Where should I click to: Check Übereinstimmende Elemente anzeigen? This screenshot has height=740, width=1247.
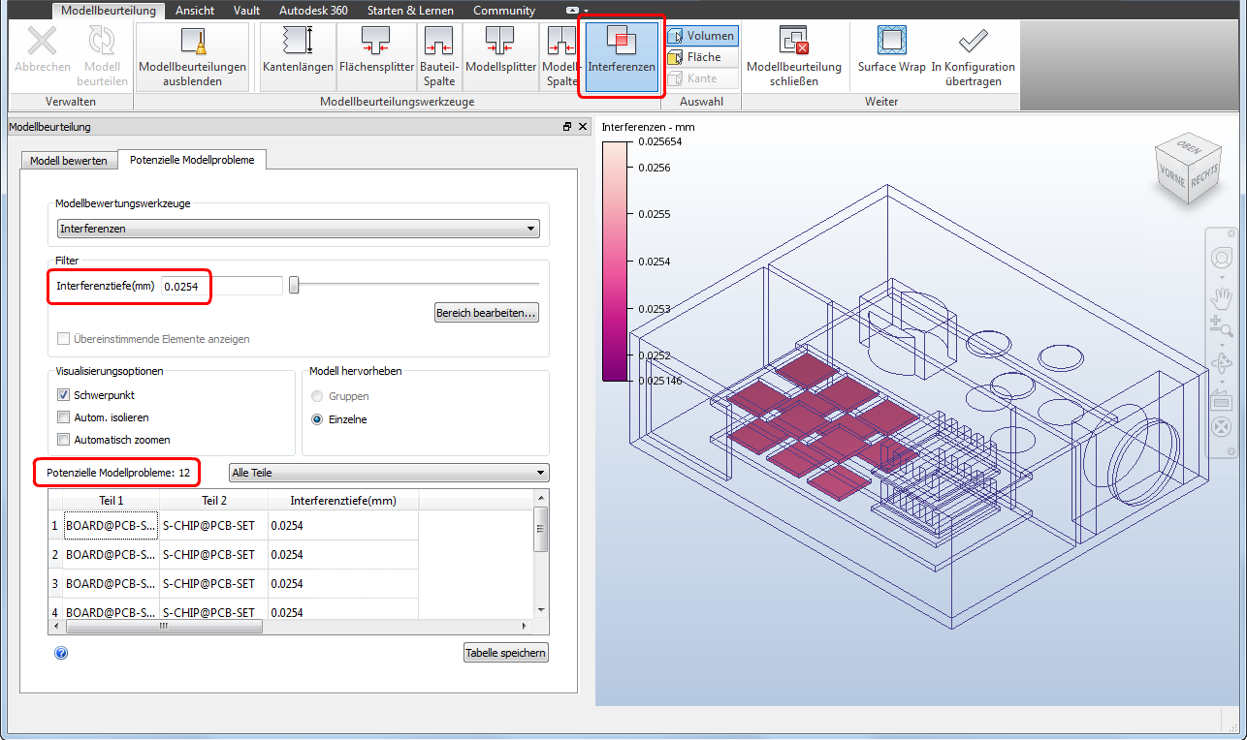(64, 339)
